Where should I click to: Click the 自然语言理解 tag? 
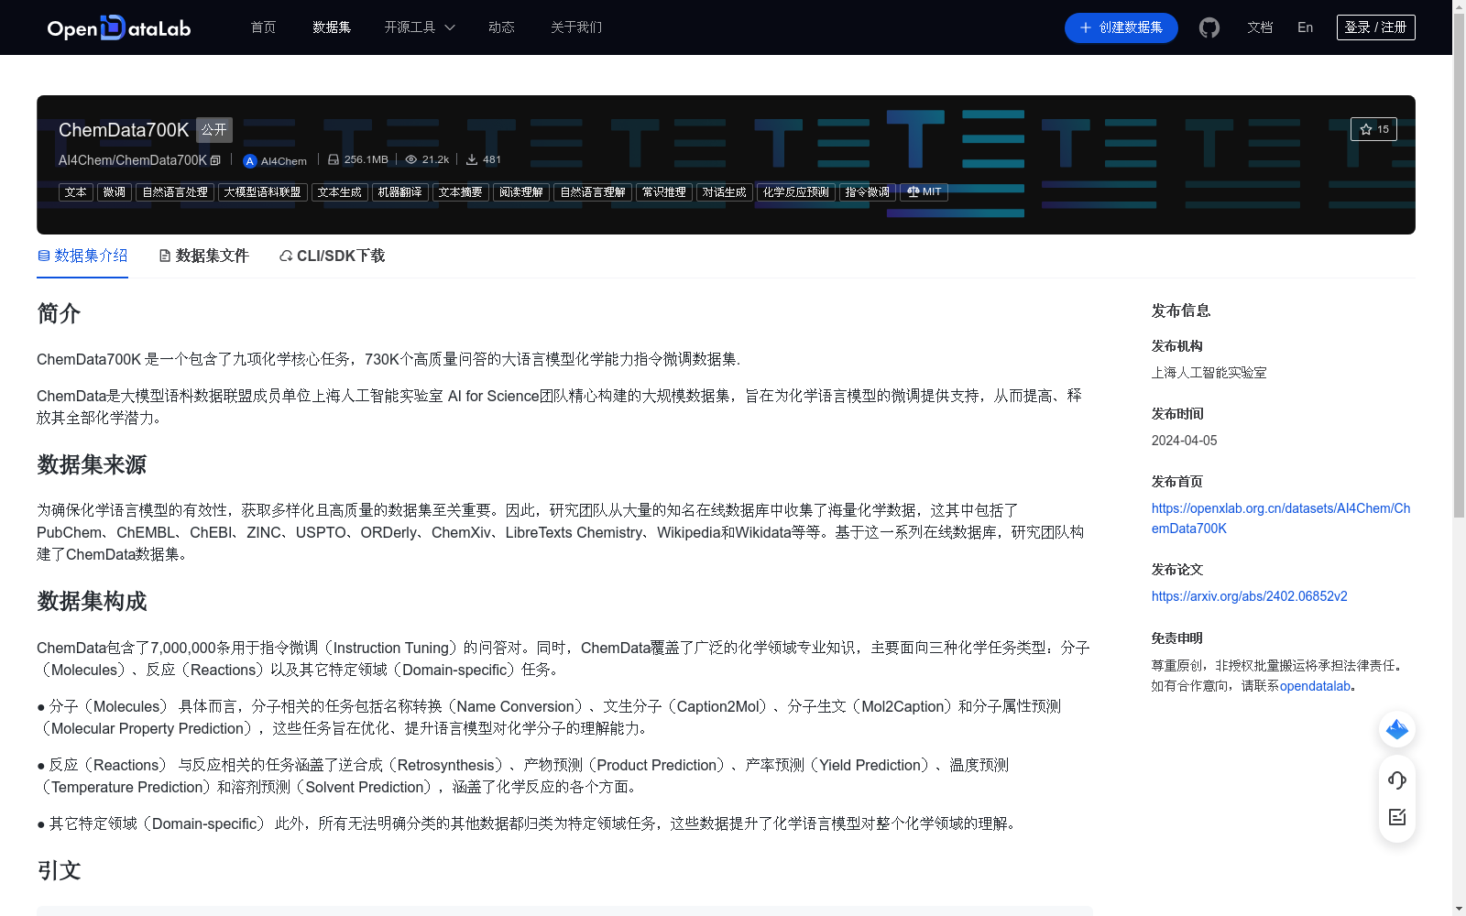pos(593,192)
